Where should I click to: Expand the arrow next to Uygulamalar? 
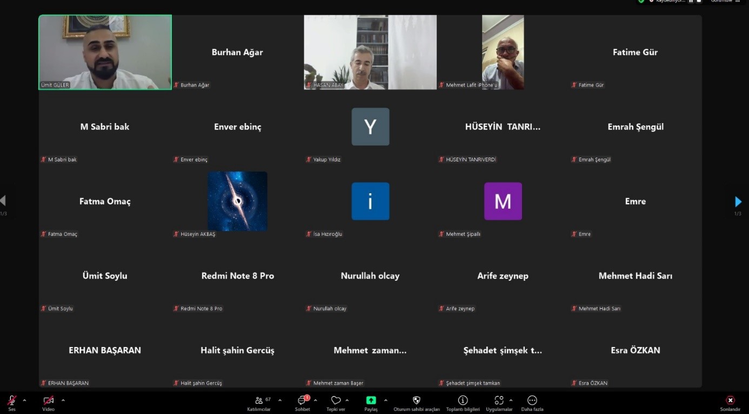pos(511,401)
